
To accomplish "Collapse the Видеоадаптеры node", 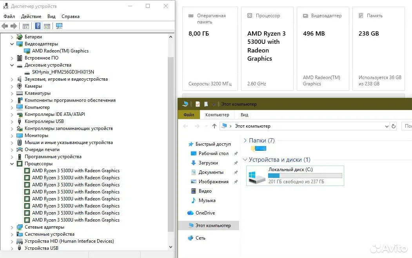I will (x=12, y=44).
